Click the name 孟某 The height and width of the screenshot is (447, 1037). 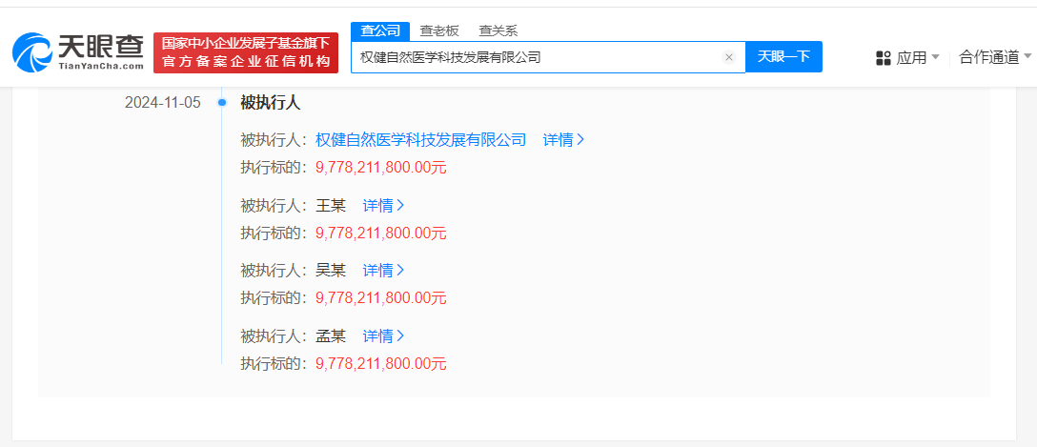[x=331, y=336]
